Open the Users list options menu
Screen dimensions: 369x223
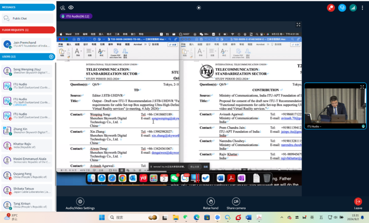(51, 57)
